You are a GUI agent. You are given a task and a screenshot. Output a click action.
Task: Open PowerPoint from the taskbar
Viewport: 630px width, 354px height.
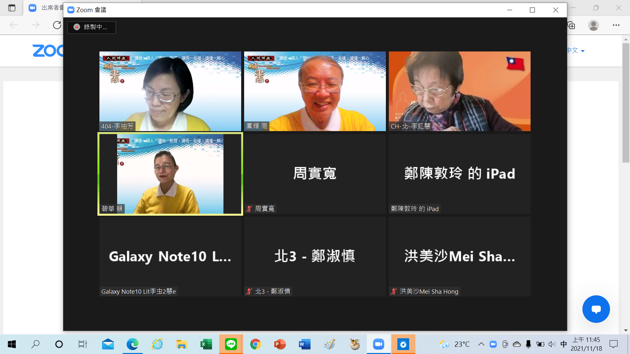(280, 344)
